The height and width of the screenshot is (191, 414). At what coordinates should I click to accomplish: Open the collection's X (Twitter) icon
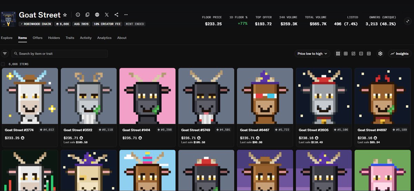pyautogui.click(x=107, y=15)
